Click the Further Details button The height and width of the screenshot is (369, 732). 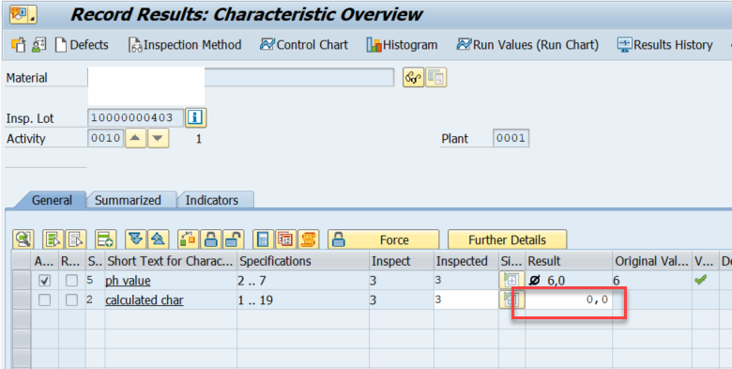point(508,239)
